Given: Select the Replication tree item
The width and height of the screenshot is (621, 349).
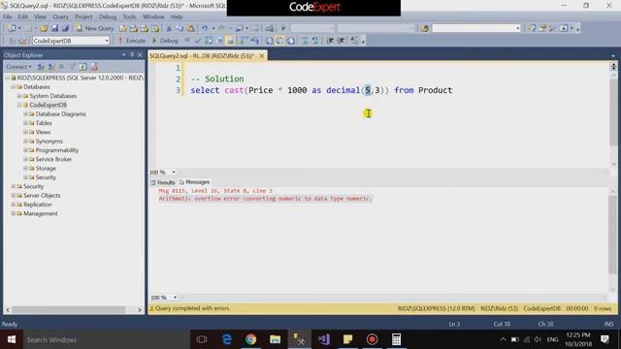Looking at the screenshot, I should pos(37,205).
